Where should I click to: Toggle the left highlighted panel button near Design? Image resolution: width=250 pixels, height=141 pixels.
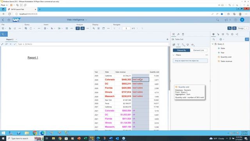[x=229, y=28]
